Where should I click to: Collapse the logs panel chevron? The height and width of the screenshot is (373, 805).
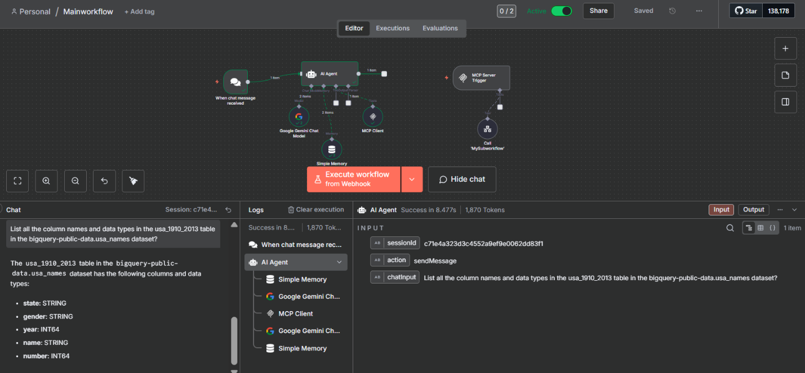(x=794, y=210)
